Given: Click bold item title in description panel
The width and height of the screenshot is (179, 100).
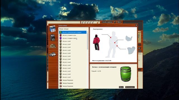Looking at the screenshot, I should coord(104,67).
